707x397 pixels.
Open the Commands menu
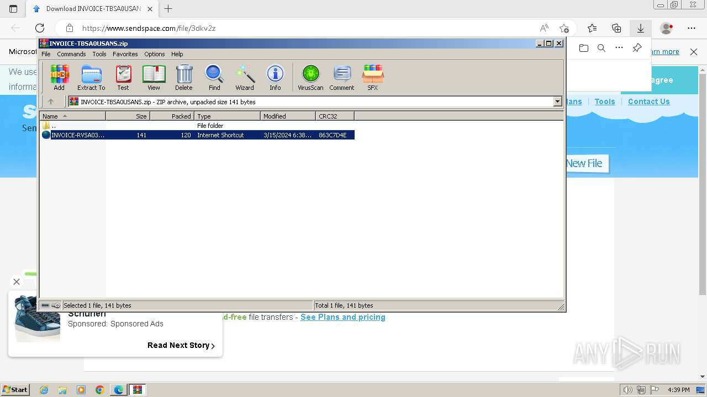pyautogui.click(x=71, y=54)
